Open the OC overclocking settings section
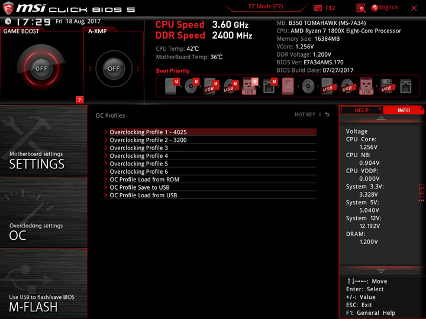 click(x=43, y=212)
